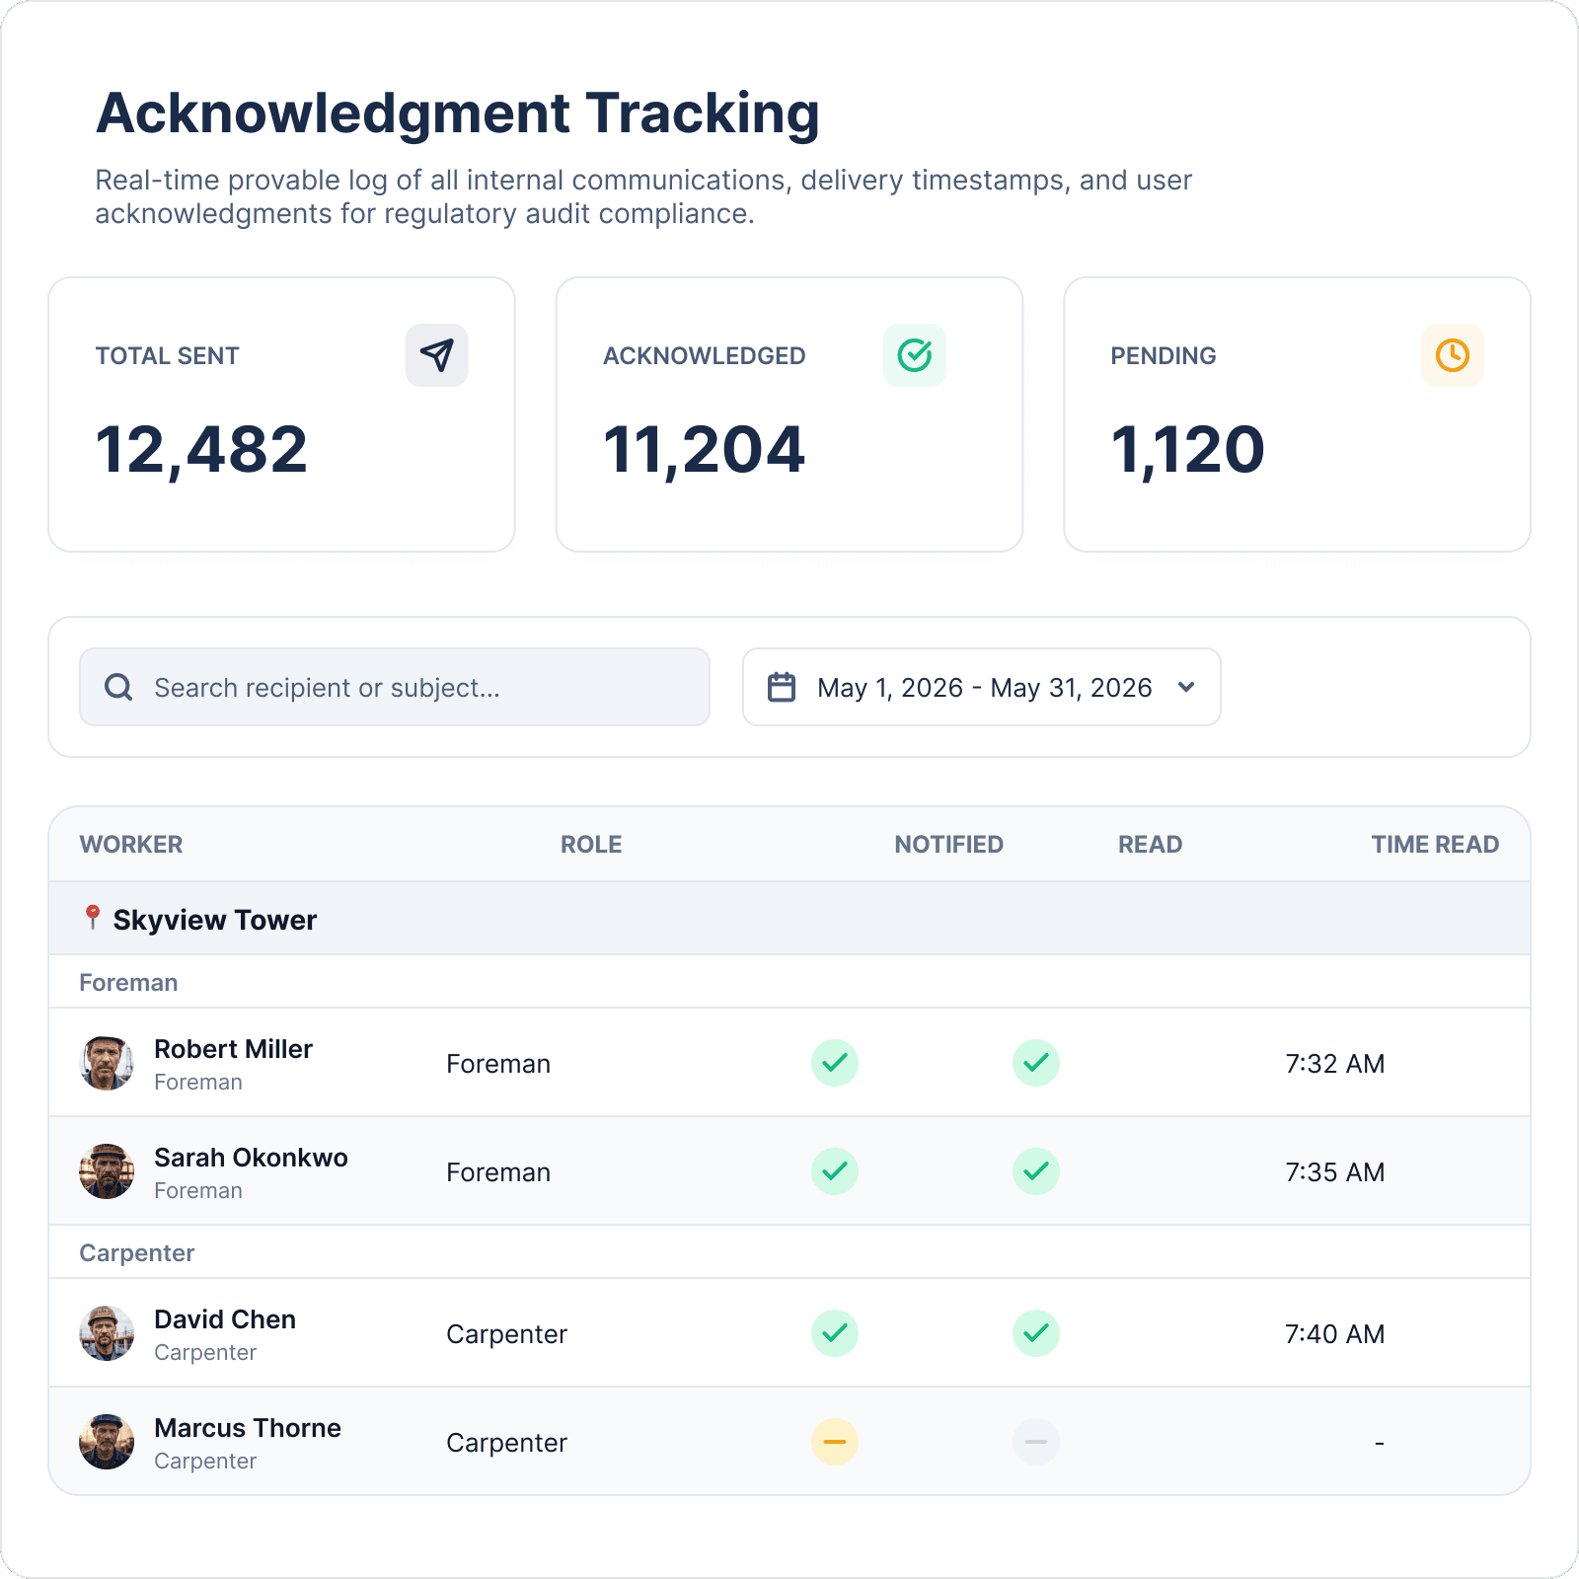
Task: Click Marcus Thorne's empty time read dash
Action: pyautogui.click(x=1380, y=1443)
